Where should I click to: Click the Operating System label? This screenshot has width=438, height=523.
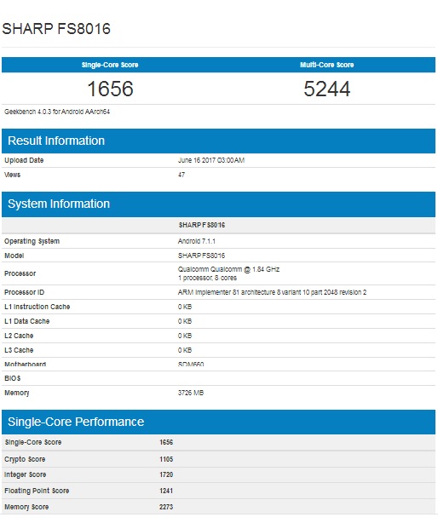point(32,241)
